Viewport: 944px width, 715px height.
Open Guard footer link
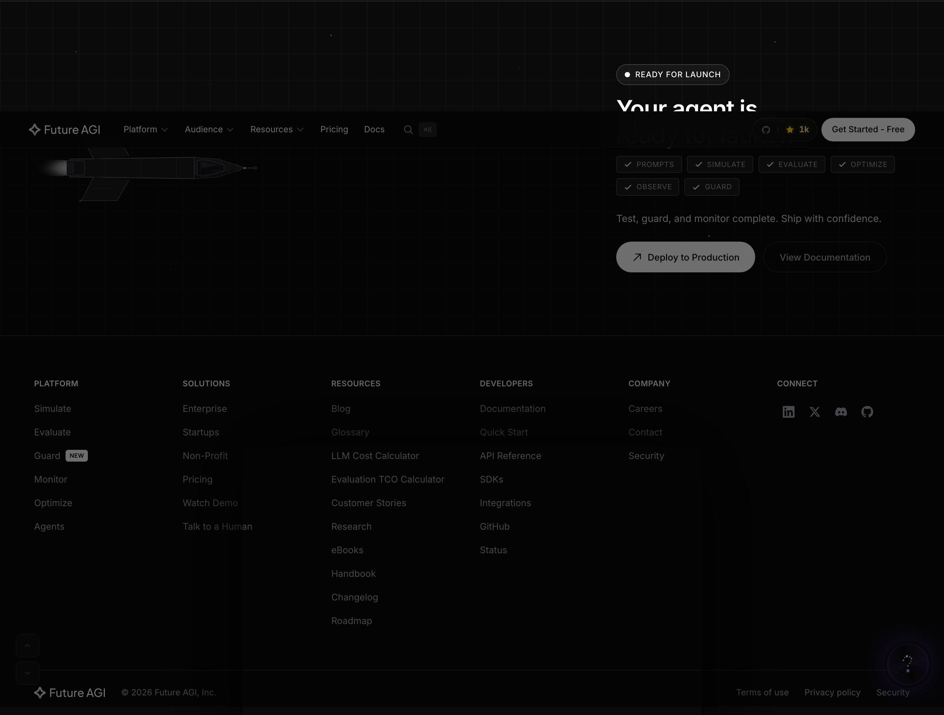click(x=47, y=456)
